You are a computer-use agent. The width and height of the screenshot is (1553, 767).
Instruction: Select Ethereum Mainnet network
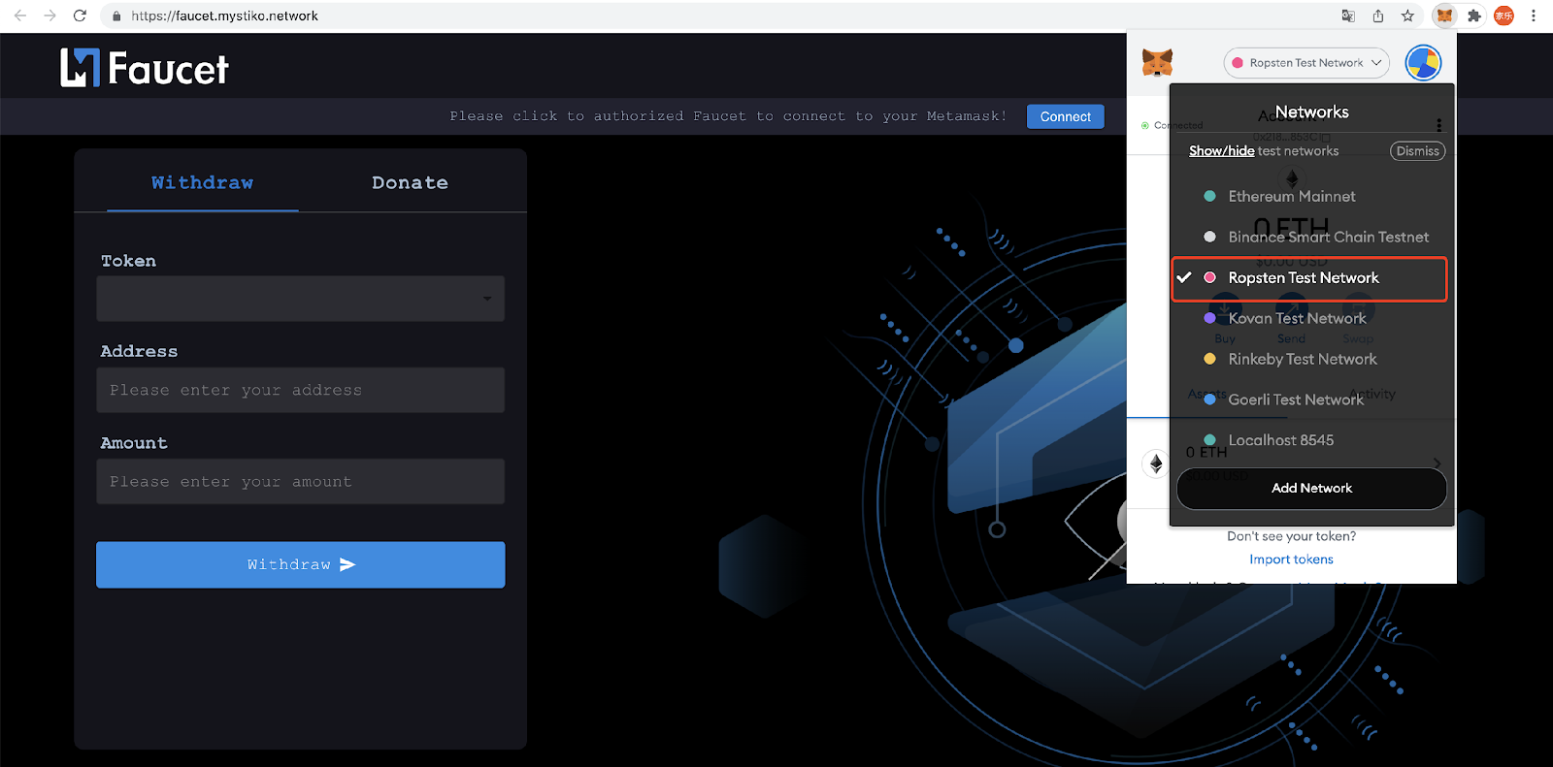(1311, 196)
